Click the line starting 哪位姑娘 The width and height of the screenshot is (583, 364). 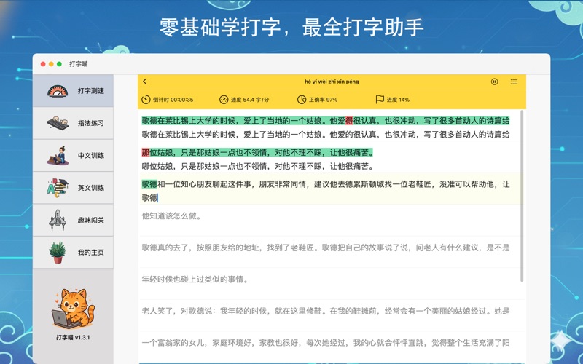click(258, 167)
